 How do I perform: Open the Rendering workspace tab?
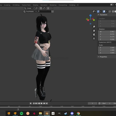(53, 5)
